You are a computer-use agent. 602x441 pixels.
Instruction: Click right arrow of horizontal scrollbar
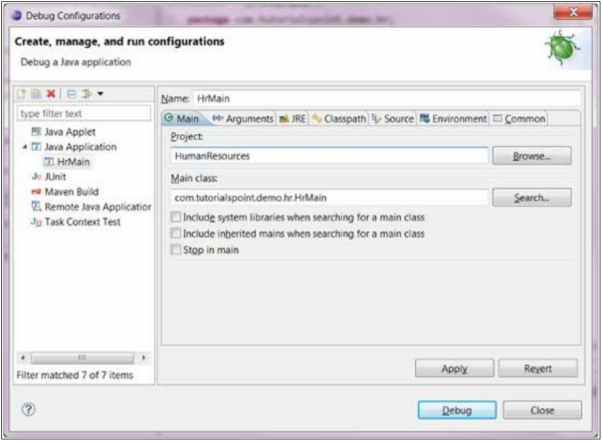[x=144, y=358]
